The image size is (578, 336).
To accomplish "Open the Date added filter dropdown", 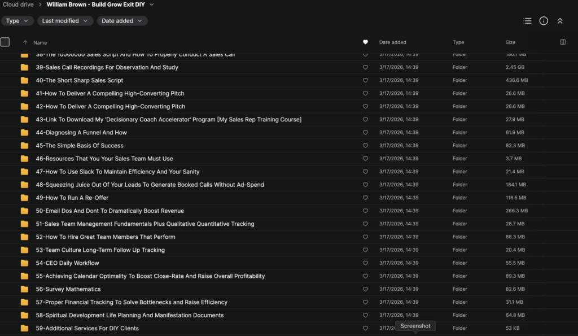I will [x=121, y=21].
